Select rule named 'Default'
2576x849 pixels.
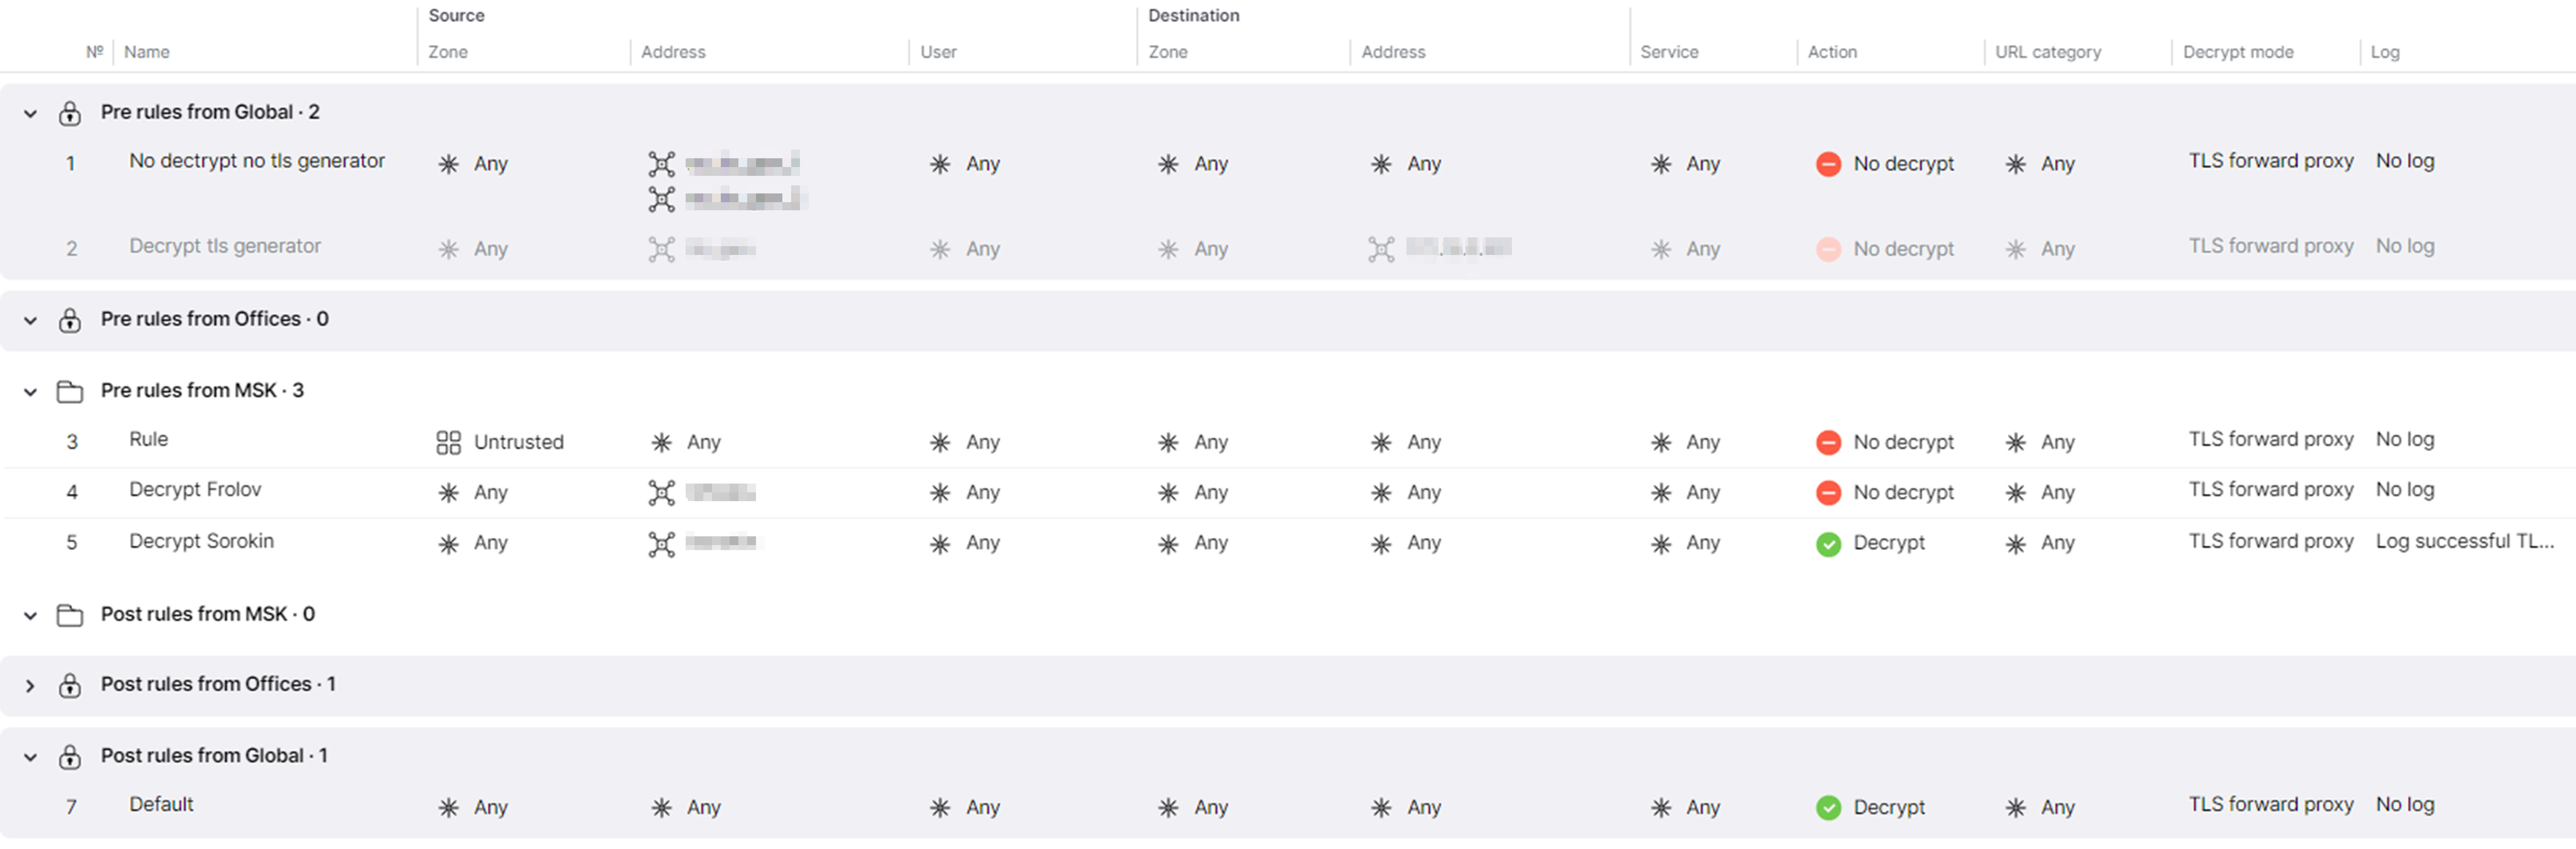tap(161, 805)
